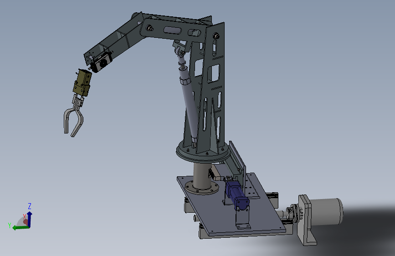The image size is (395, 256).
Task: Select the gold gripper actuator body
Action: [82, 82]
